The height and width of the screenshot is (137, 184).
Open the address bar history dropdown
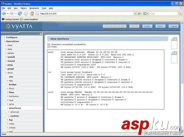(135, 14)
